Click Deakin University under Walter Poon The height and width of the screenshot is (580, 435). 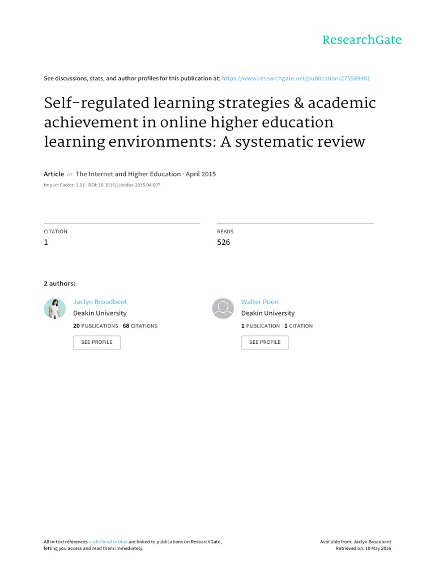coord(268,313)
